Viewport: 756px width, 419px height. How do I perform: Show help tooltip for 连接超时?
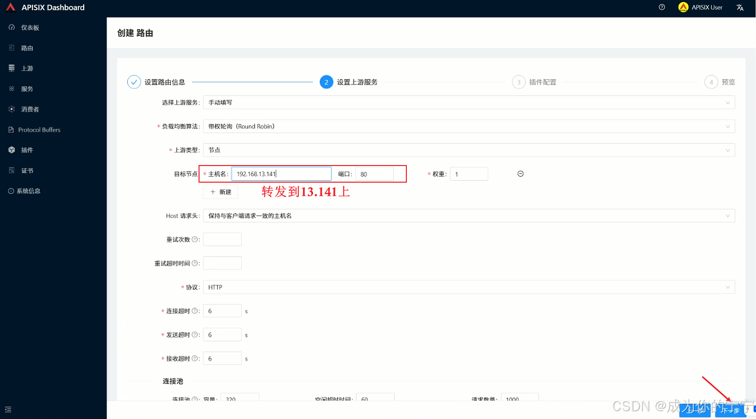(x=195, y=311)
